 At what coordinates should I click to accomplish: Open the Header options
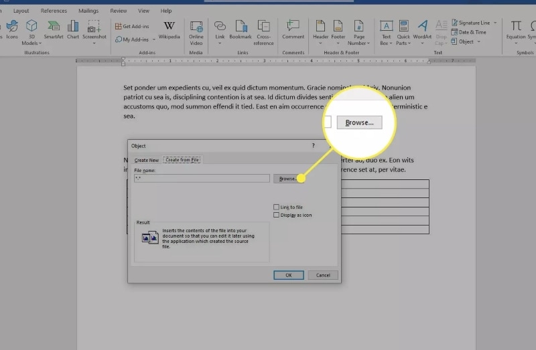click(320, 32)
